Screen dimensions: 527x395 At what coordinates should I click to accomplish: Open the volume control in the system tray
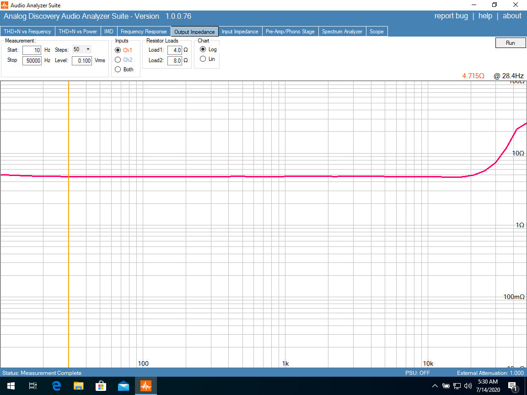(468, 386)
